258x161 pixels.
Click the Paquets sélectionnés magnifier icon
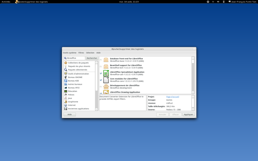tap(66, 70)
